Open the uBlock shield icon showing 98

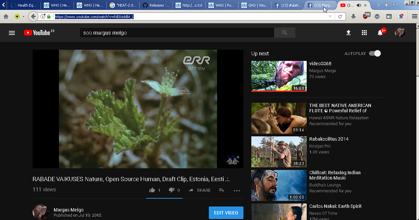[x=366, y=16]
